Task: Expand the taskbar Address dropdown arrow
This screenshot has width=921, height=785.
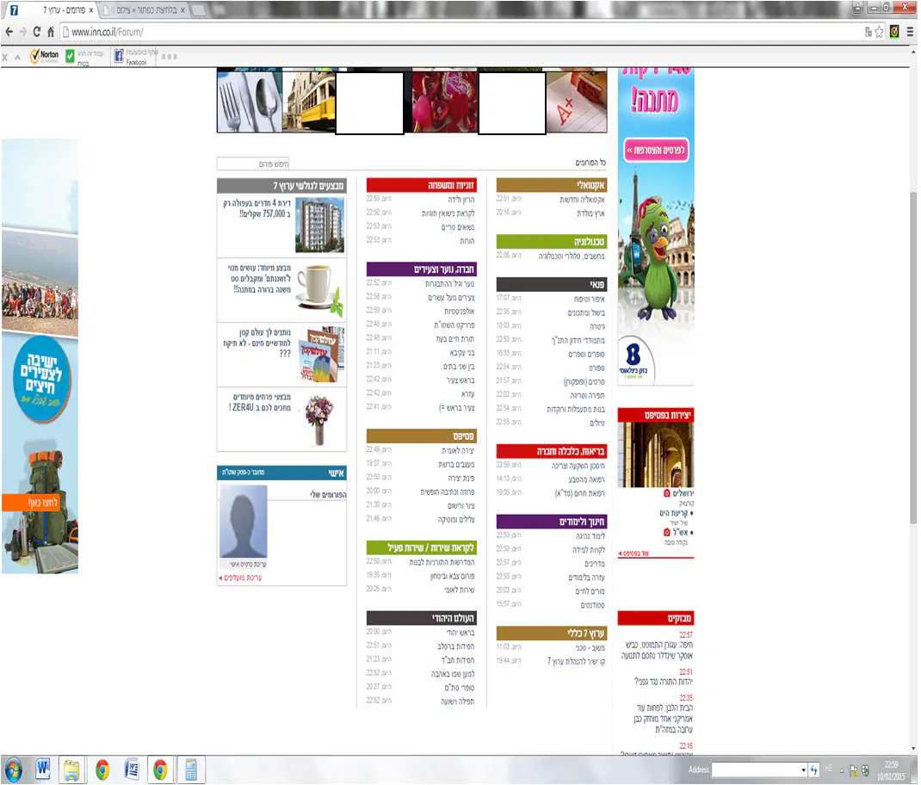Action: point(803,770)
